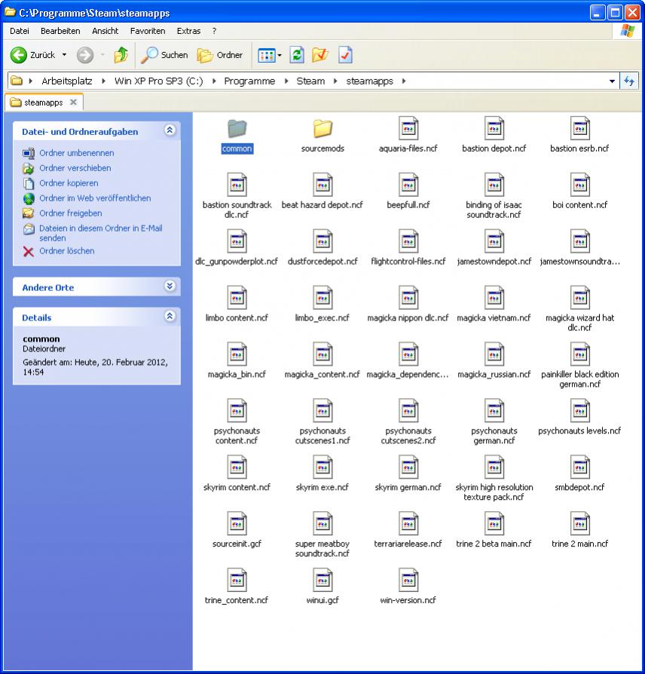Click the address bar go/refresh button

[x=628, y=81]
